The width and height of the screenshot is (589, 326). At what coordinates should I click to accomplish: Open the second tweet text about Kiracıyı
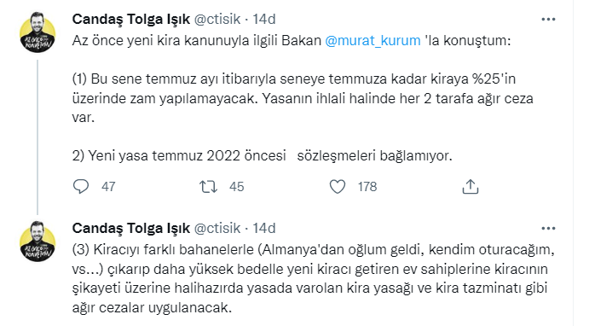pos(314,278)
